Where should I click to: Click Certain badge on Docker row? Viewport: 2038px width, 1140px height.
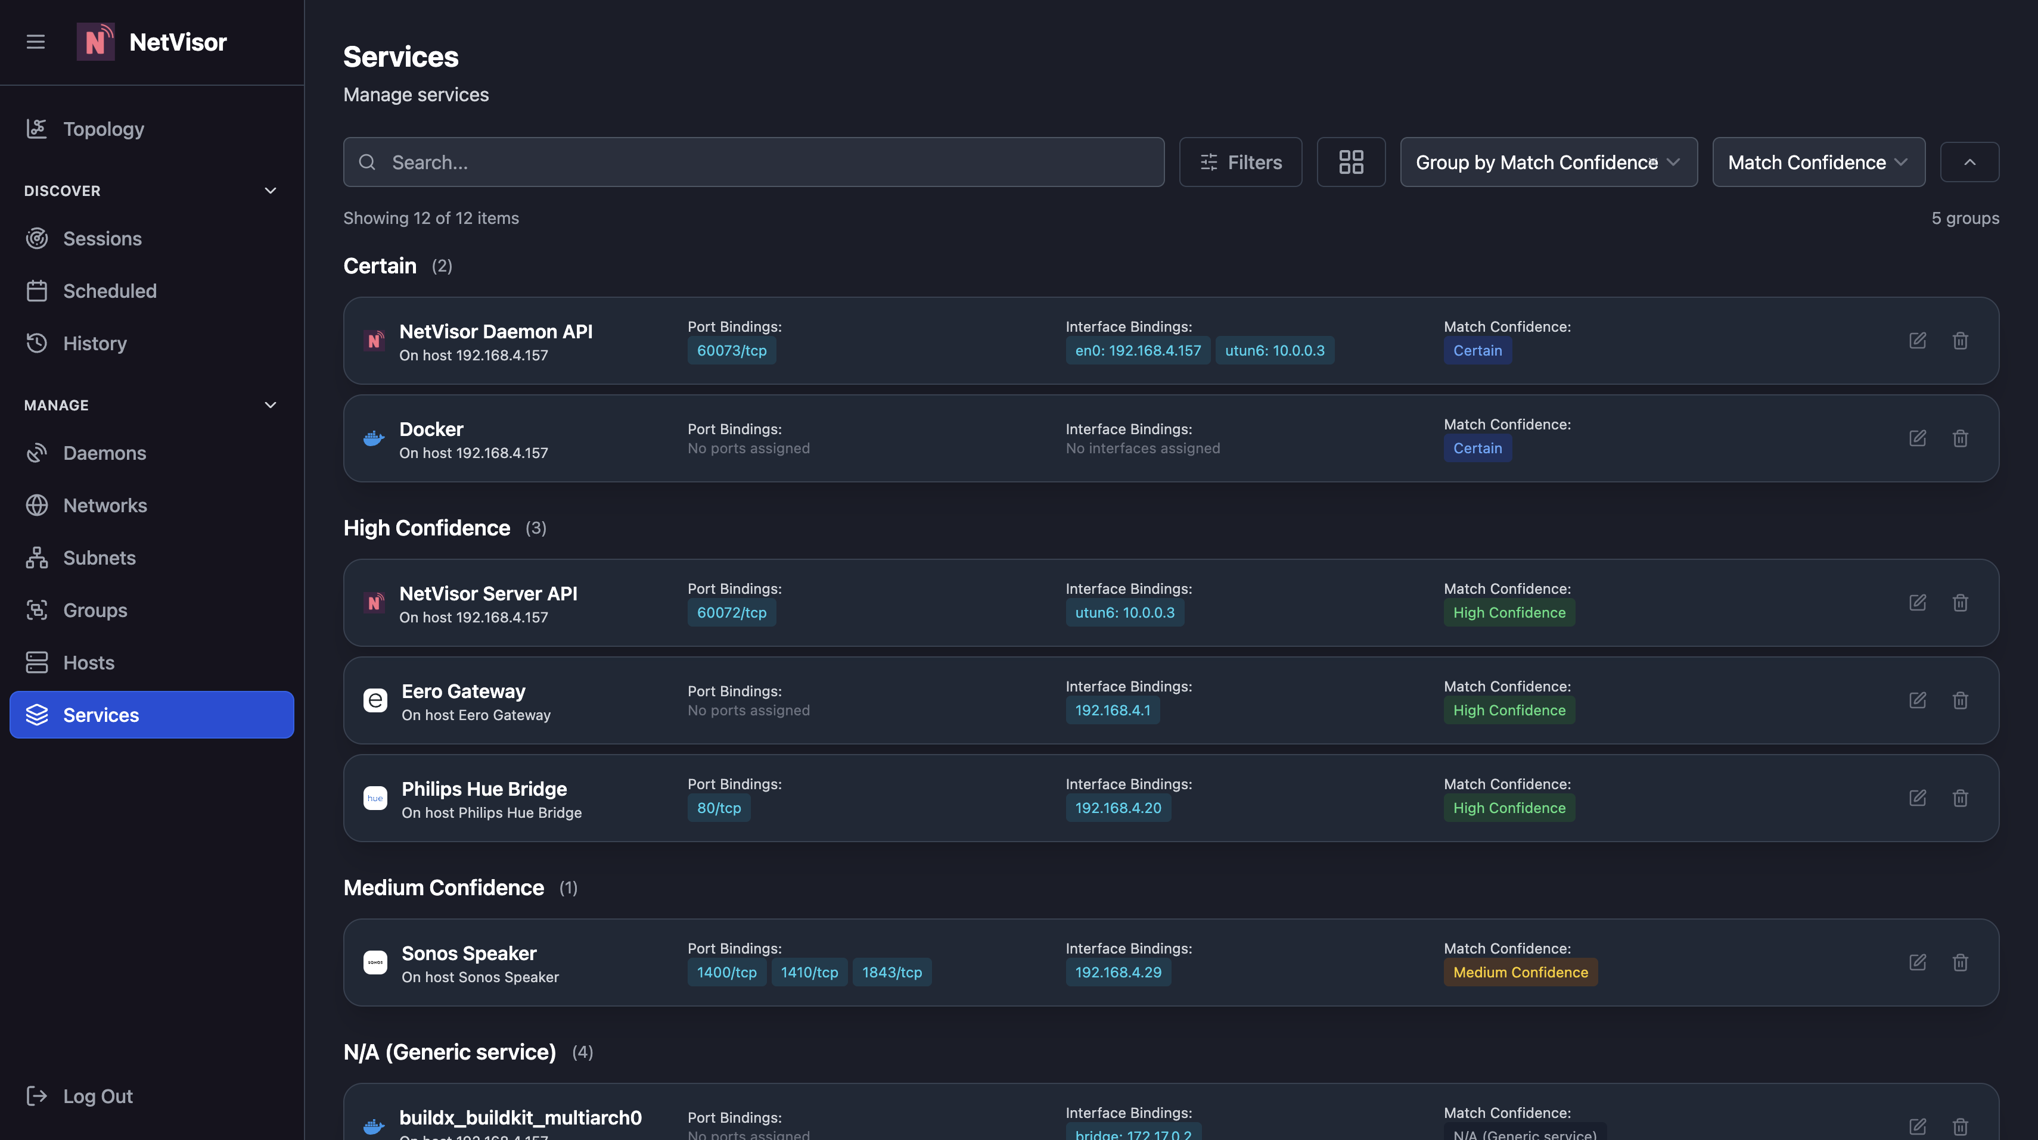point(1477,449)
